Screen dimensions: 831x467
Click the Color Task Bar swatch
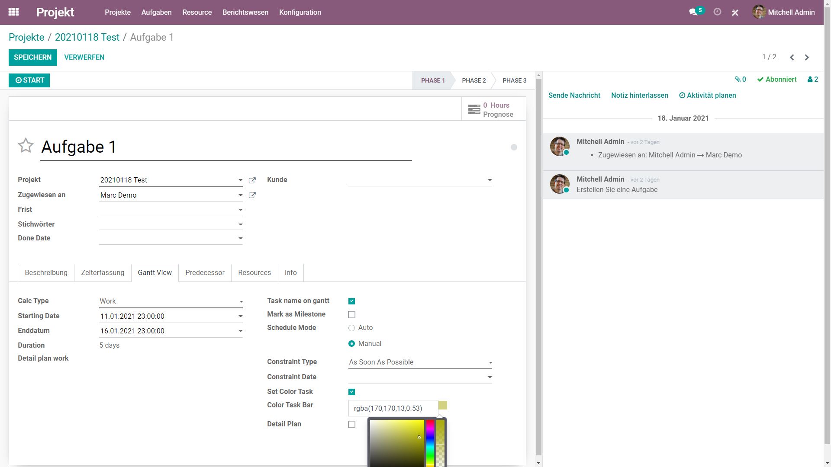click(x=443, y=405)
